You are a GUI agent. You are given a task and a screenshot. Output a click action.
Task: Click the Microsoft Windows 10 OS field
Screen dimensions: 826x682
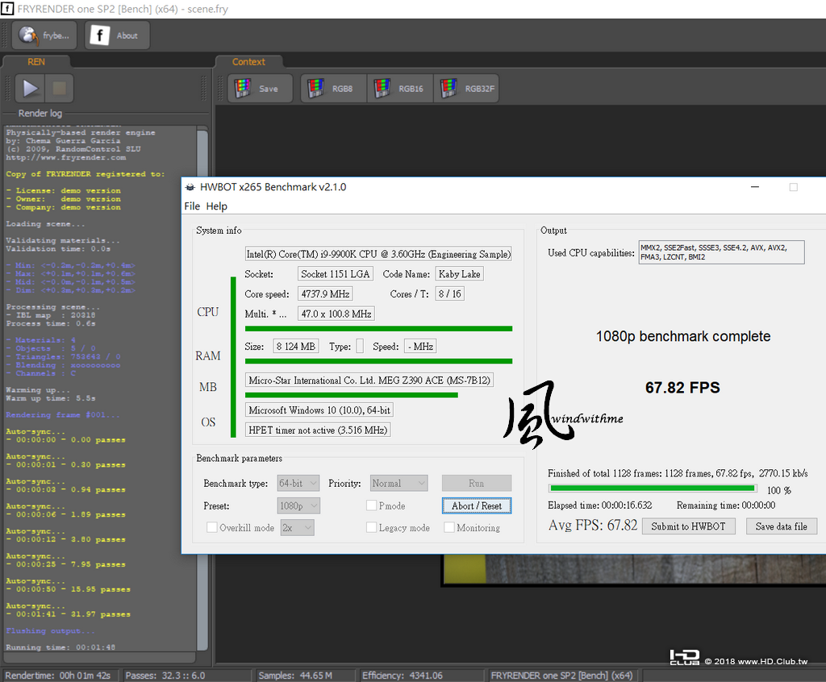[x=319, y=410]
